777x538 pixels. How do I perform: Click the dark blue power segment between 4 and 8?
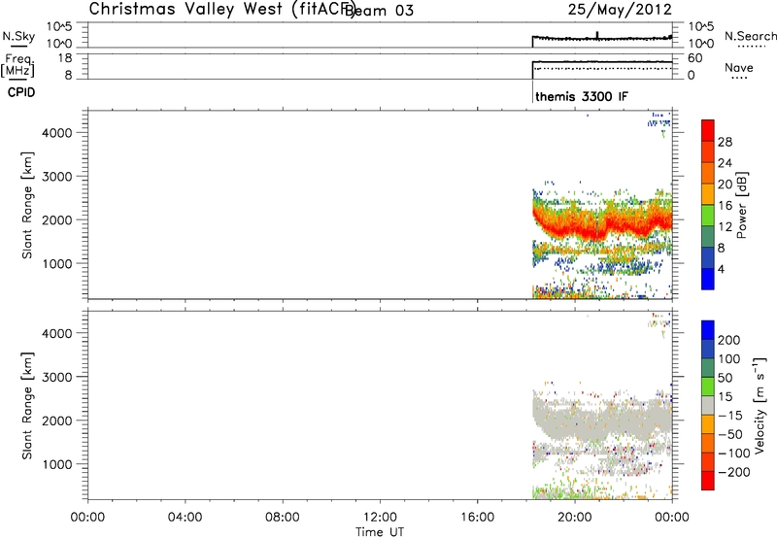(x=708, y=258)
